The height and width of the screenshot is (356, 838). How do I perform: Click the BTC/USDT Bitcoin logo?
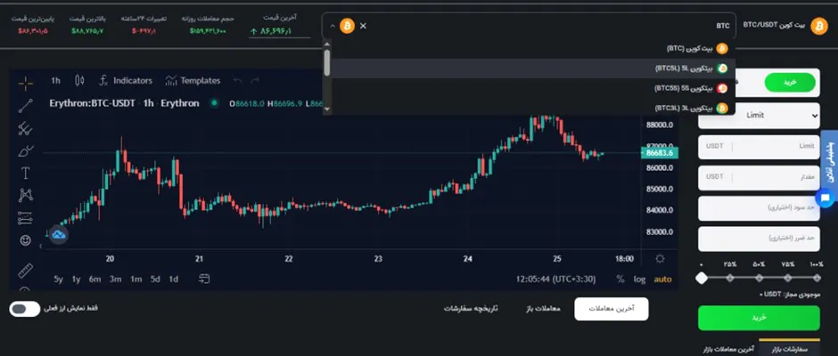tap(818, 26)
